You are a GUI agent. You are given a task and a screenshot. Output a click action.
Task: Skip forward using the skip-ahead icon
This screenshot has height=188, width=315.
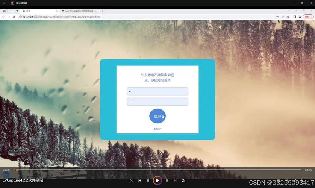point(167,180)
